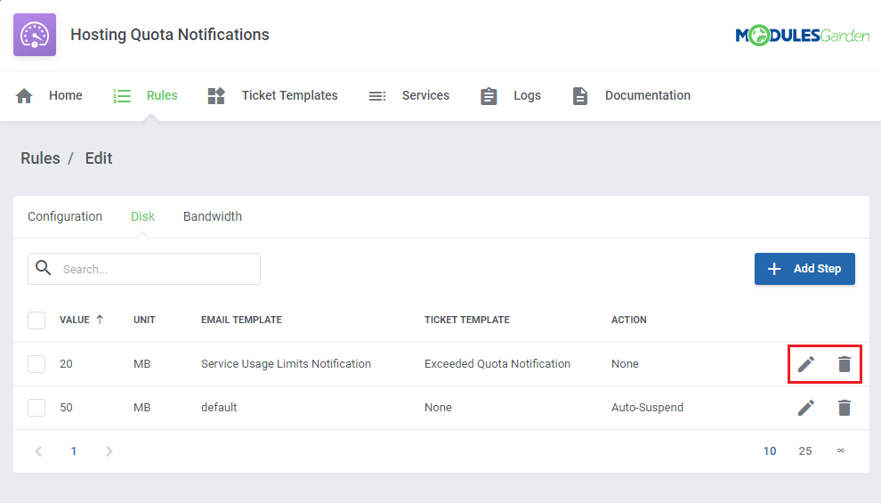Select page number 1
The width and height of the screenshot is (881, 503).
click(x=74, y=450)
